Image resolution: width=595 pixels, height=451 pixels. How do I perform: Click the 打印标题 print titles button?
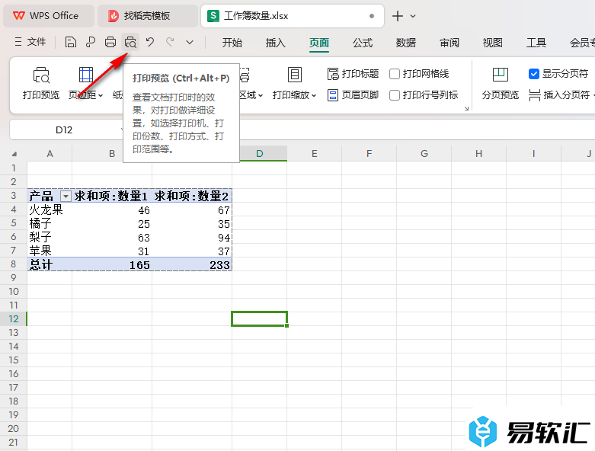[x=353, y=74]
